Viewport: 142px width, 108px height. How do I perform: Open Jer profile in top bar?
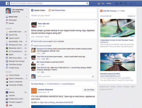[x=101, y=3]
